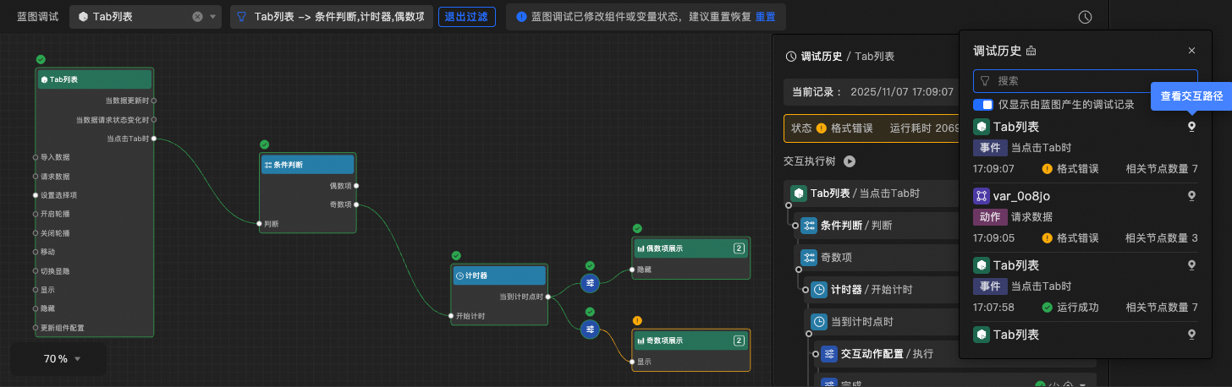
Task: Click the 当数据更新时 output port
Action: (x=153, y=101)
